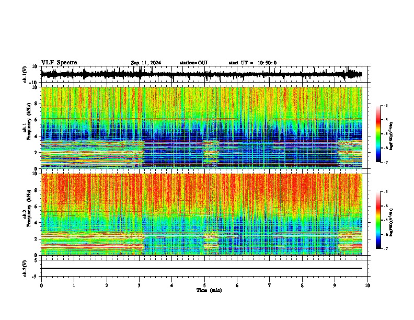
Task: Click the "2" kHz tick on ch.2 frequency axis
Action: [36, 239]
